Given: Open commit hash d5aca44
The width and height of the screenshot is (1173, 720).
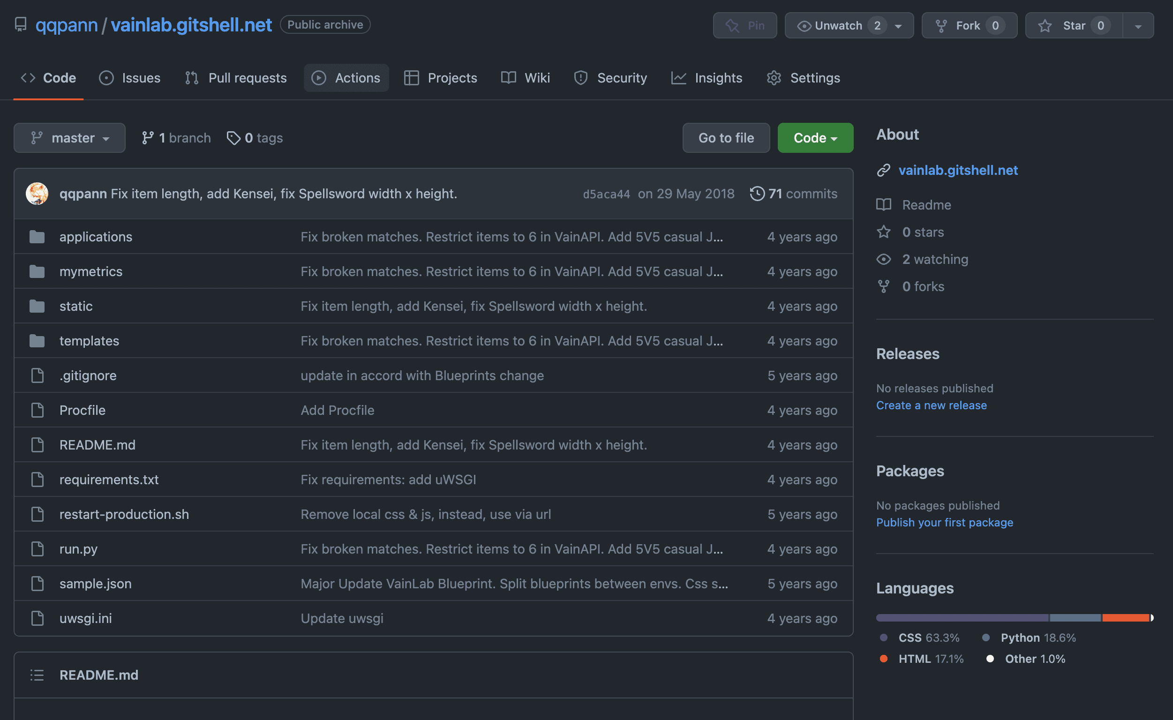Looking at the screenshot, I should coord(606,194).
